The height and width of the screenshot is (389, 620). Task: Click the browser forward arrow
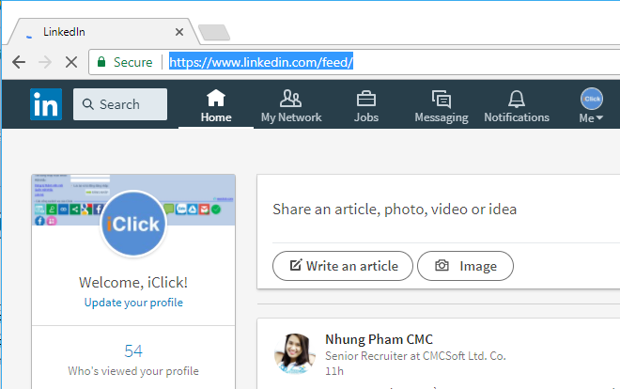tap(45, 62)
